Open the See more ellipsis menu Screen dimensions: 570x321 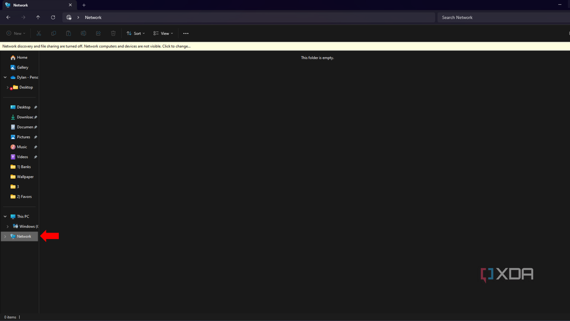click(186, 33)
